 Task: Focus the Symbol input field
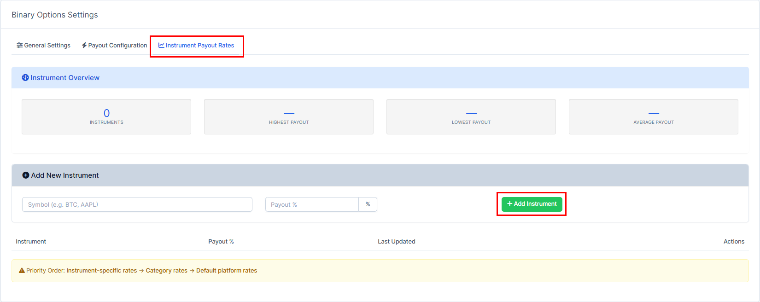click(x=137, y=204)
